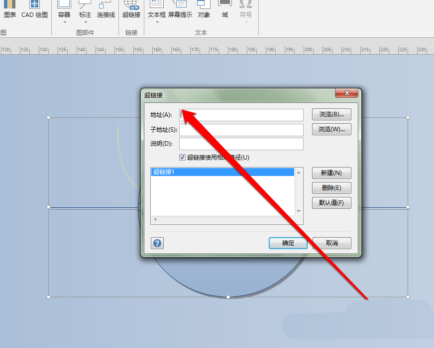The image size is (434, 348).
Task: Click the 连接线 (connector) icon
Action: click(105, 9)
